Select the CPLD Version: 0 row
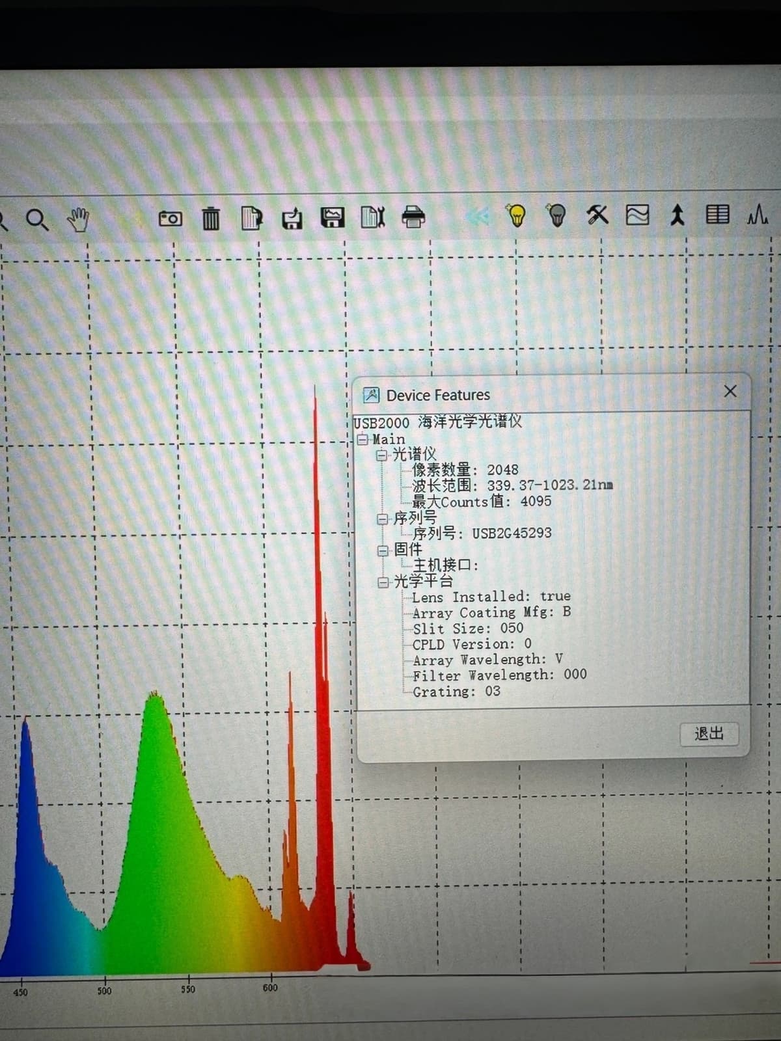 (472, 644)
